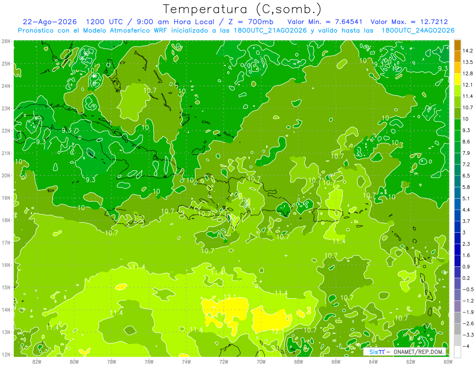Click legend value "4.4"
Viewport: 476px width, 367px height.
[x=467, y=210]
